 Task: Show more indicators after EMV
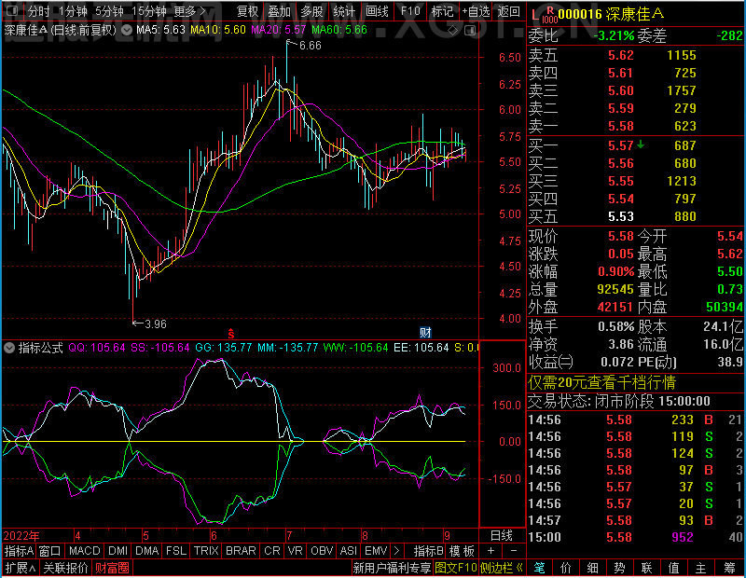pos(397,551)
